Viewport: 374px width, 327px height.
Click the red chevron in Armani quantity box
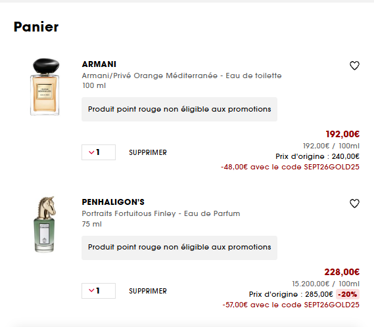(91, 152)
